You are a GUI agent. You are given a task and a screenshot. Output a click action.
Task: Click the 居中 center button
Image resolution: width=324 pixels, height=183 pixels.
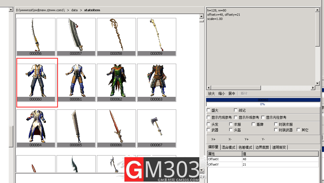pyautogui.click(x=232, y=93)
